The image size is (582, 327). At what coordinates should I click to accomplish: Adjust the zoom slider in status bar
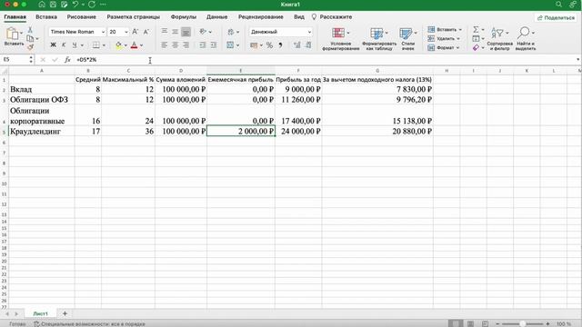click(522, 323)
